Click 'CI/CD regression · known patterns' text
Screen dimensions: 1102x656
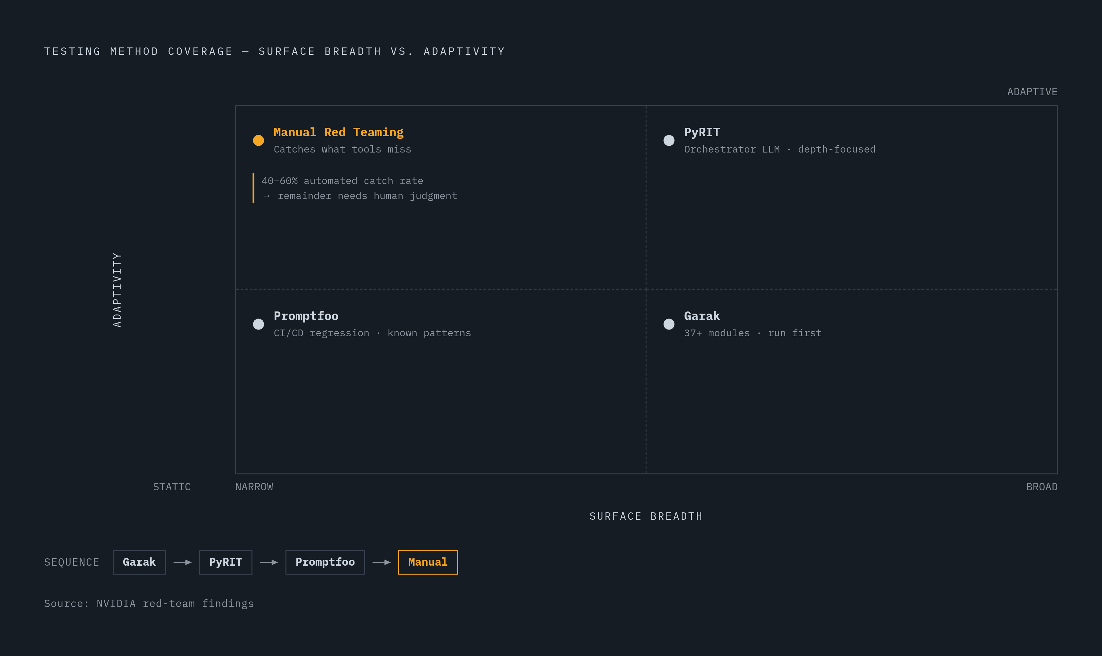(373, 333)
